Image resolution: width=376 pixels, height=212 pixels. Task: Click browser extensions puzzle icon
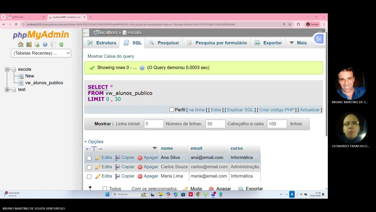(x=298, y=24)
